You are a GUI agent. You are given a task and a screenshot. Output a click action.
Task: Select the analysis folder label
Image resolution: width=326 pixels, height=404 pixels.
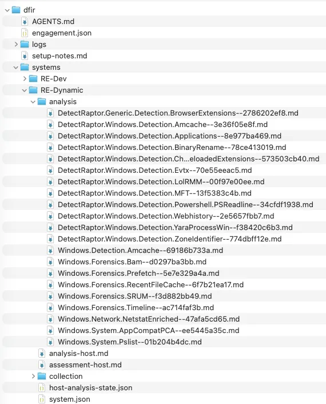click(x=63, y=102)
